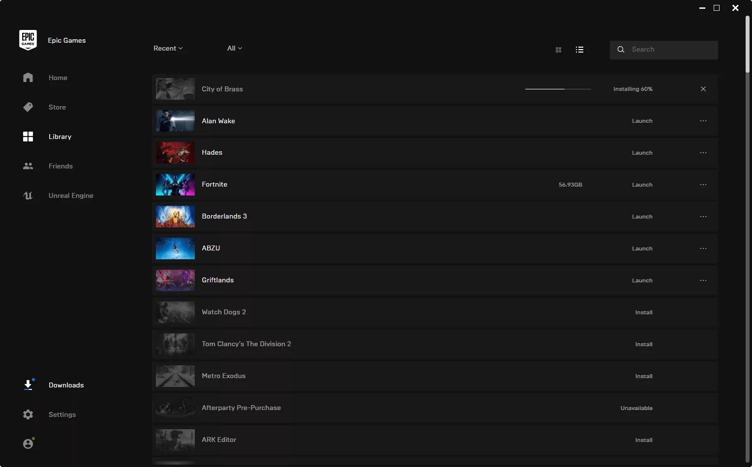This screenshot has width=752, height=467.
Task: Open the Watch Dogs 2 thumbnail
Action: [175, 312]
